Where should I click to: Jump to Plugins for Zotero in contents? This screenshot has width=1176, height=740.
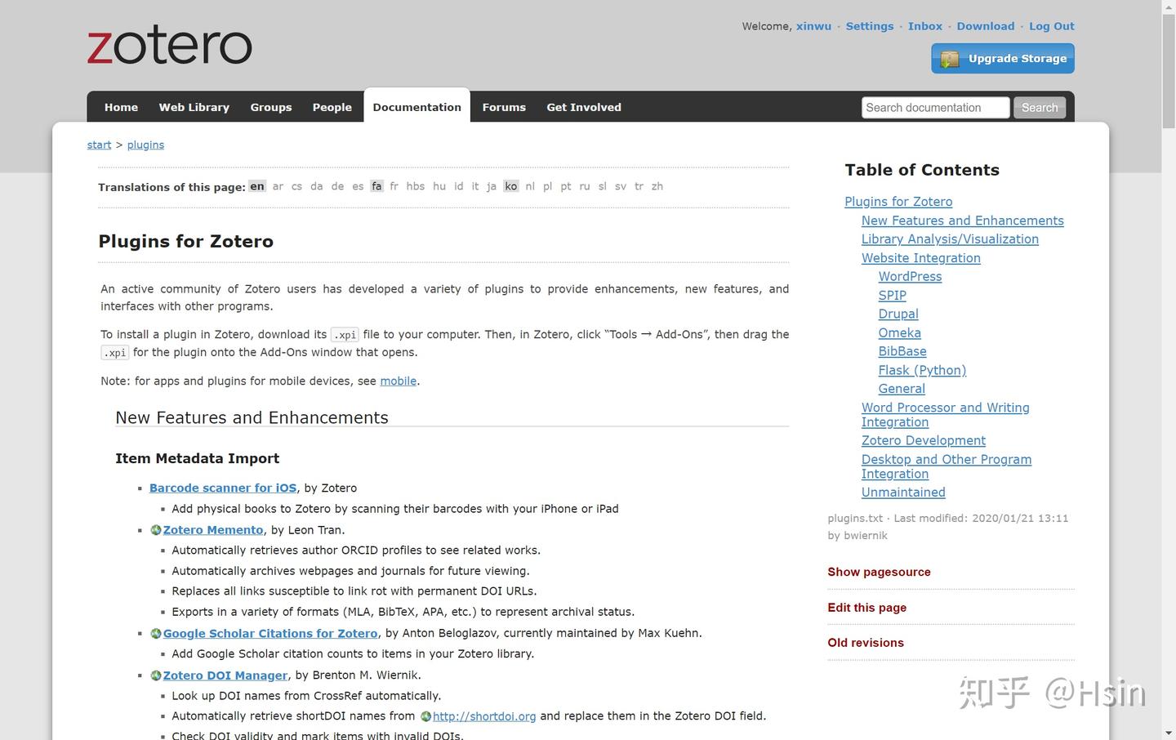(x=898, y=202)
